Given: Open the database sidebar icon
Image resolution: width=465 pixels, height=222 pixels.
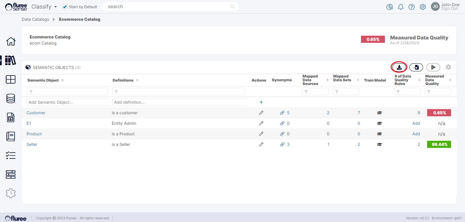Looking at the screenshot, I should [11, 99].
